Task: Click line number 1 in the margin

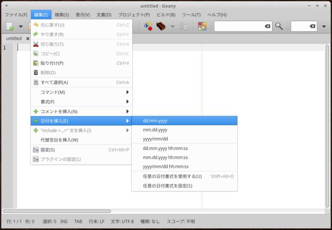Action: [x=5, y=48]
